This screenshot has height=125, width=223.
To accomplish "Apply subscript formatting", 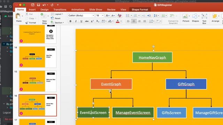I will [98, 21].
